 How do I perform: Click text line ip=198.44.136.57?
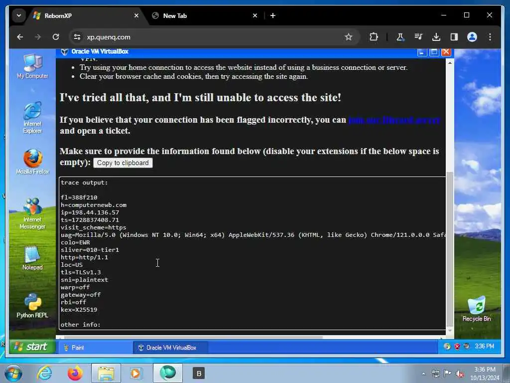tap(90, 212)
